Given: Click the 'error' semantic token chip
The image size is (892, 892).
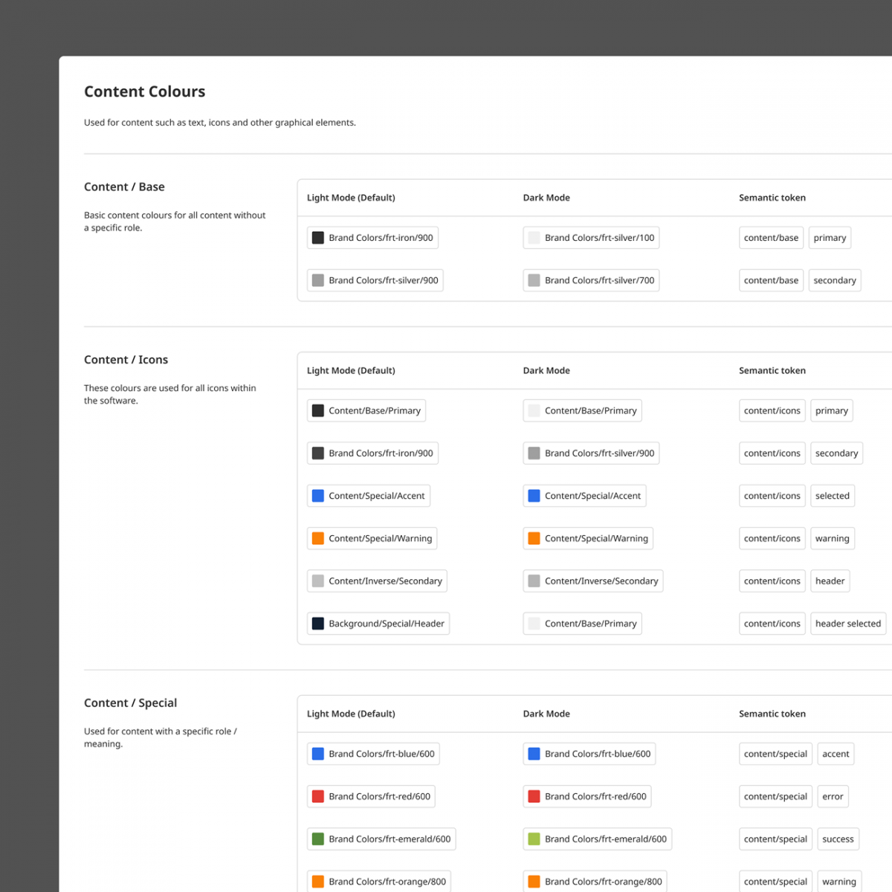Looking at the screenshot, I should (x=833, y=796).
